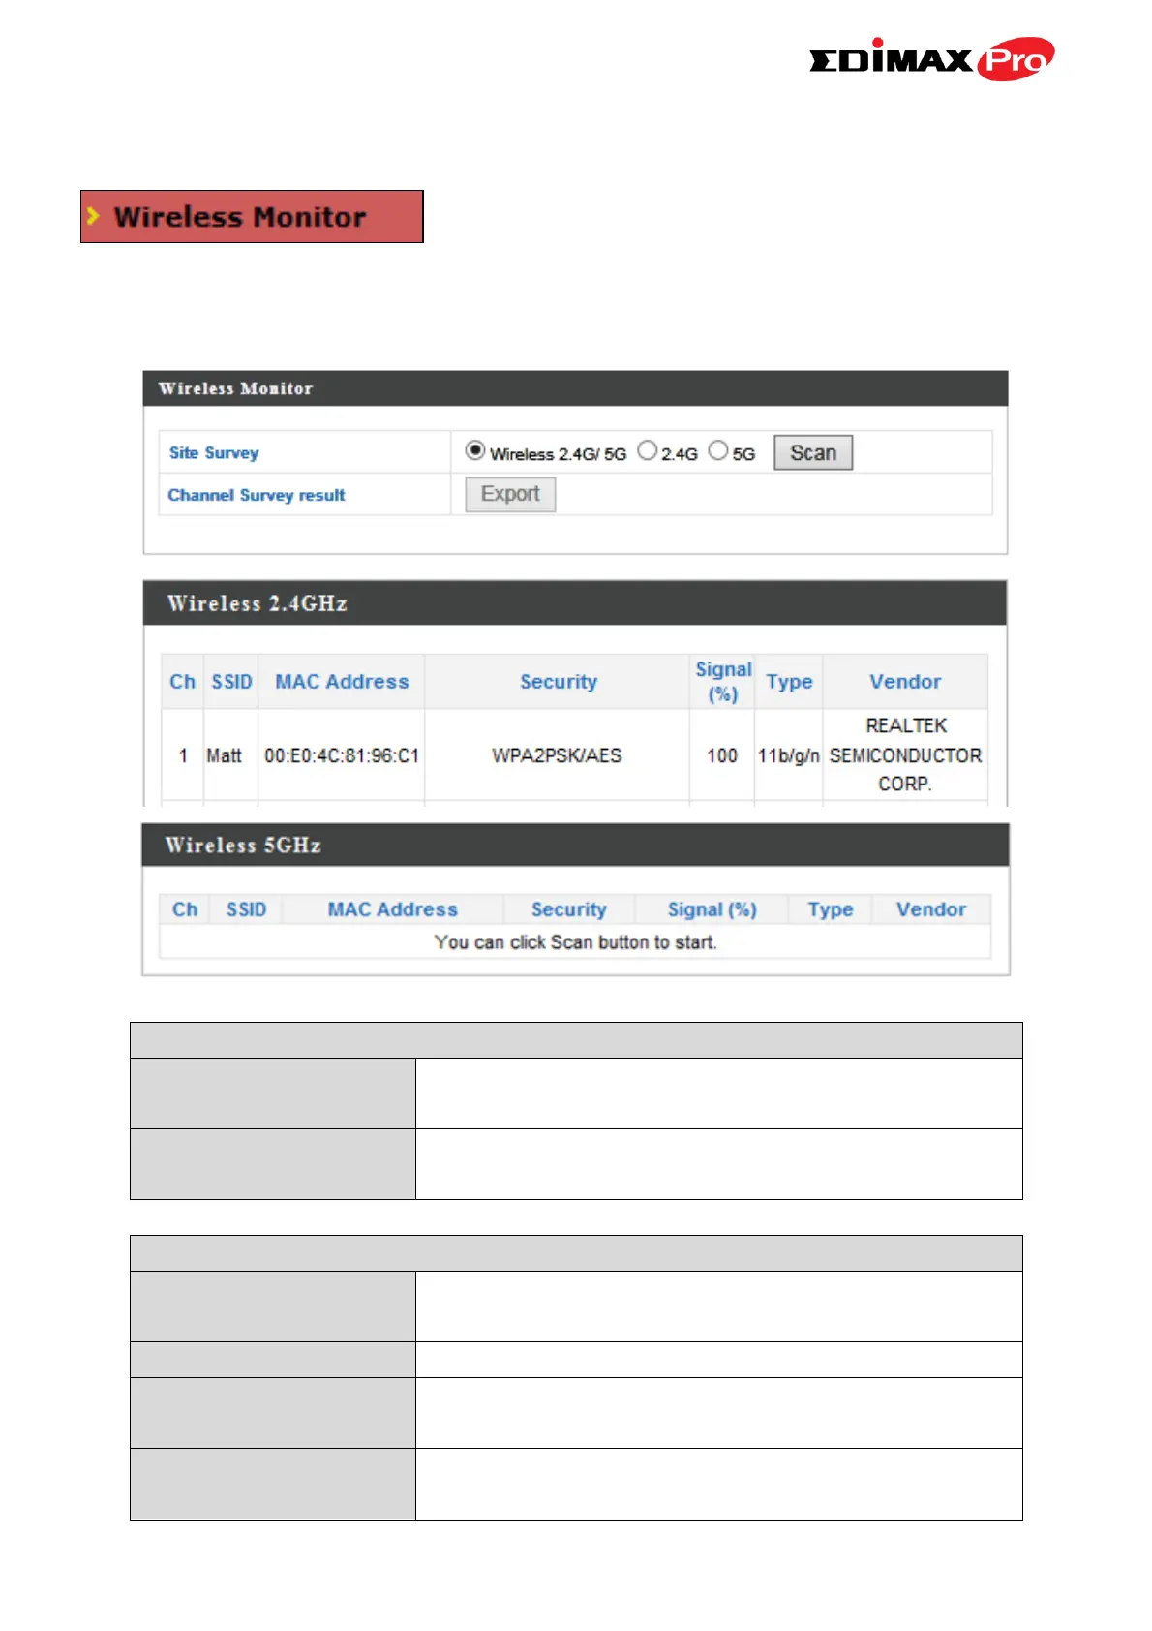Viewport: 1152px width, 1631px height.
Task: Click Type column header in 5GHz table
Action: click(831, 909)
